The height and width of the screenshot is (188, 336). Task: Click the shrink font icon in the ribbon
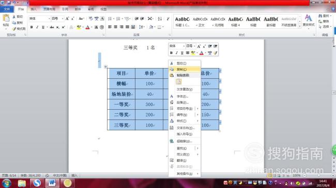coord(73,19)
